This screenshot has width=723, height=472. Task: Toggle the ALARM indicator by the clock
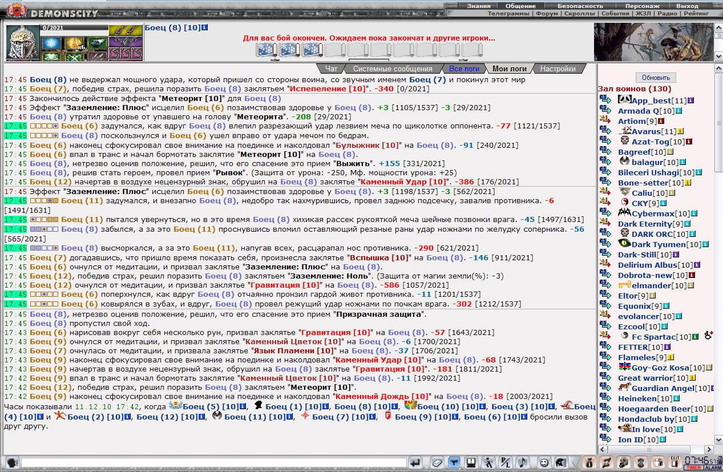[x=713, y=467]
